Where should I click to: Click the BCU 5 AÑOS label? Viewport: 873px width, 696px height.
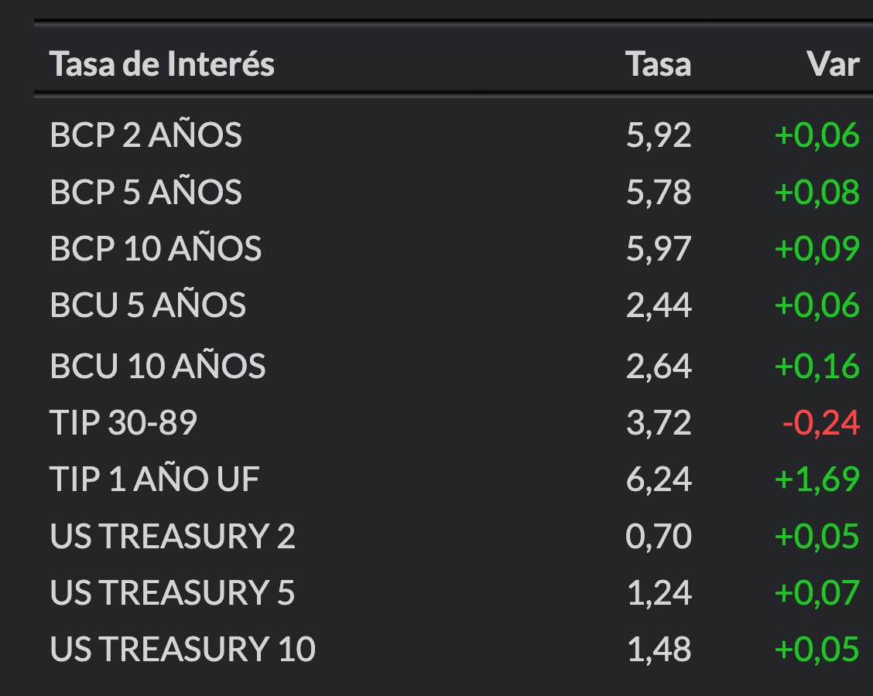(148, 305)
